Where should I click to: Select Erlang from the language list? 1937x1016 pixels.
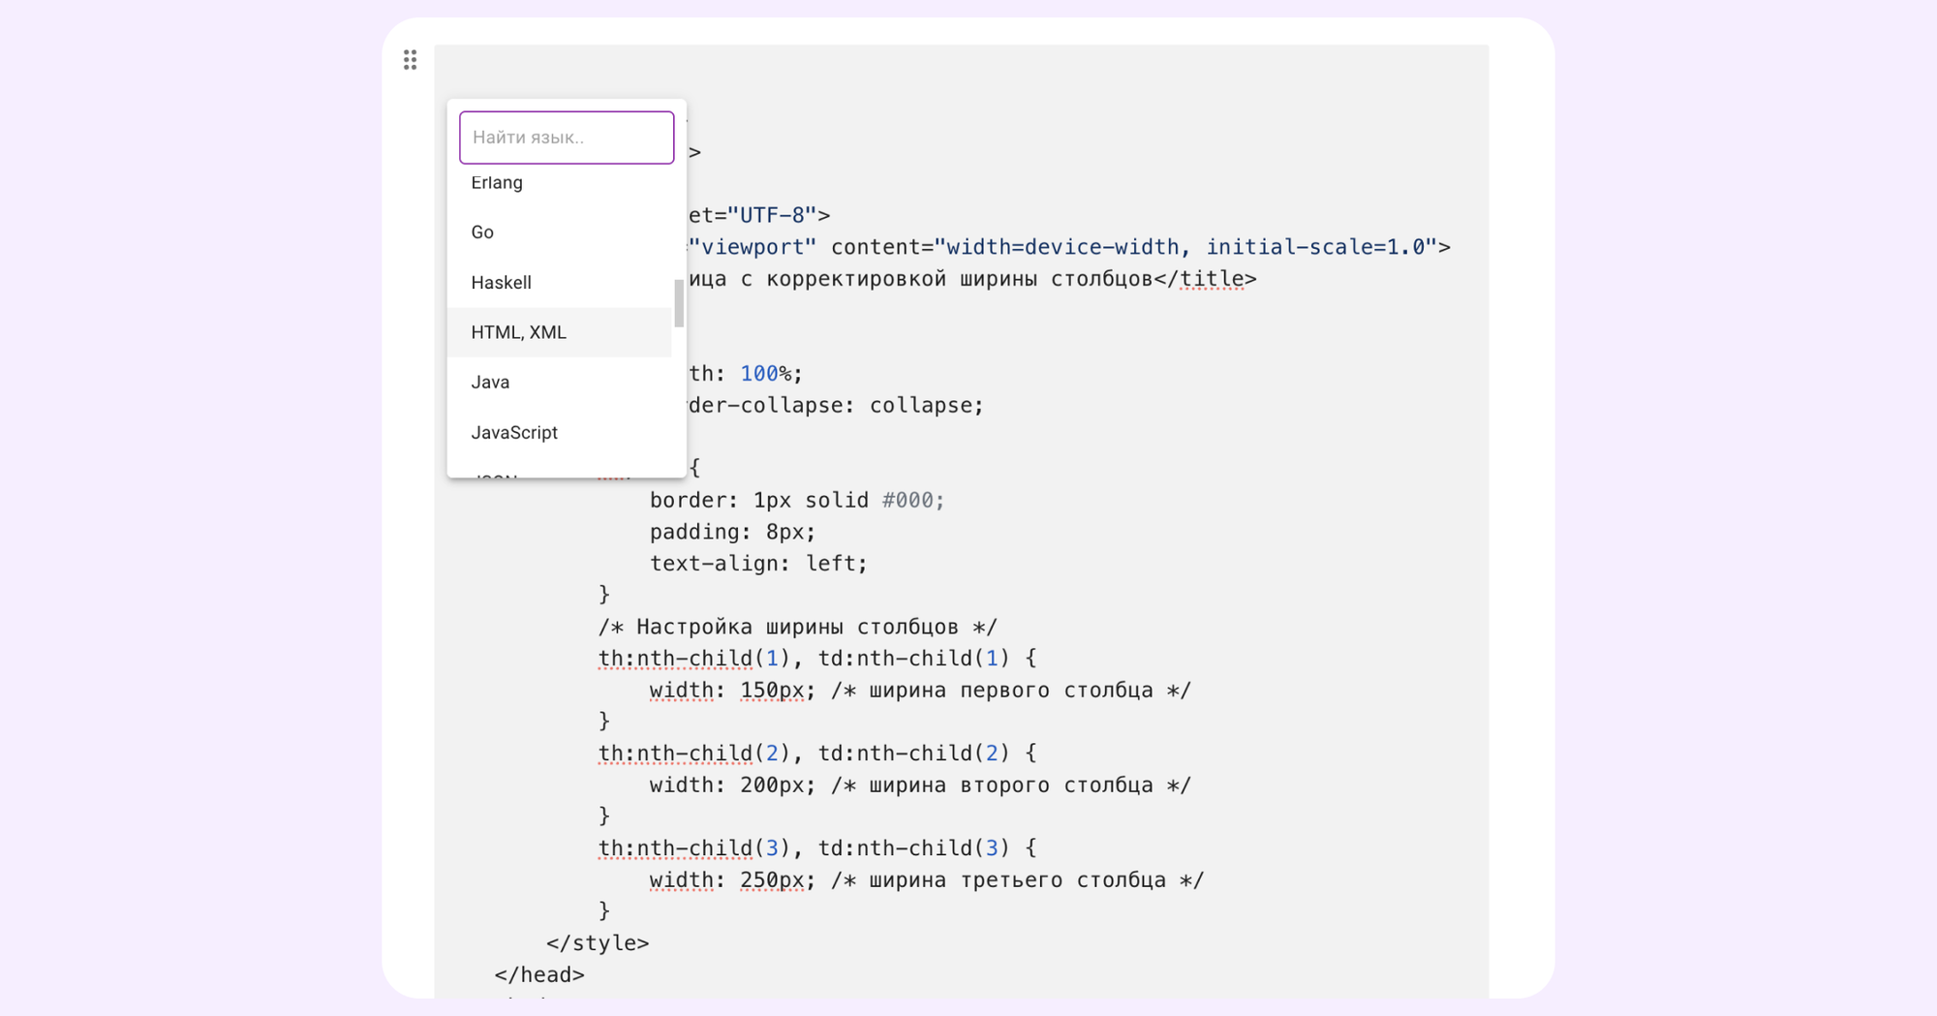click(x=497, y=182)
